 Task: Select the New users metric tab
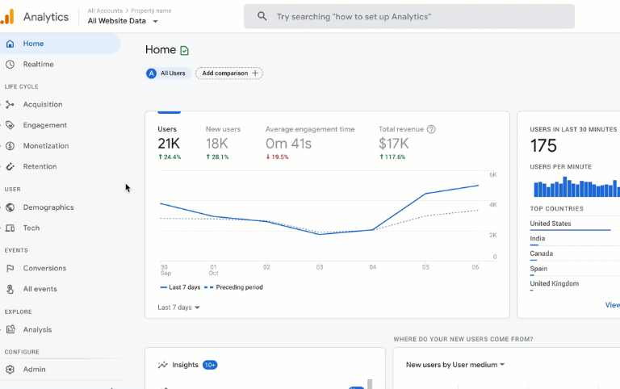[x=223, y=142]
